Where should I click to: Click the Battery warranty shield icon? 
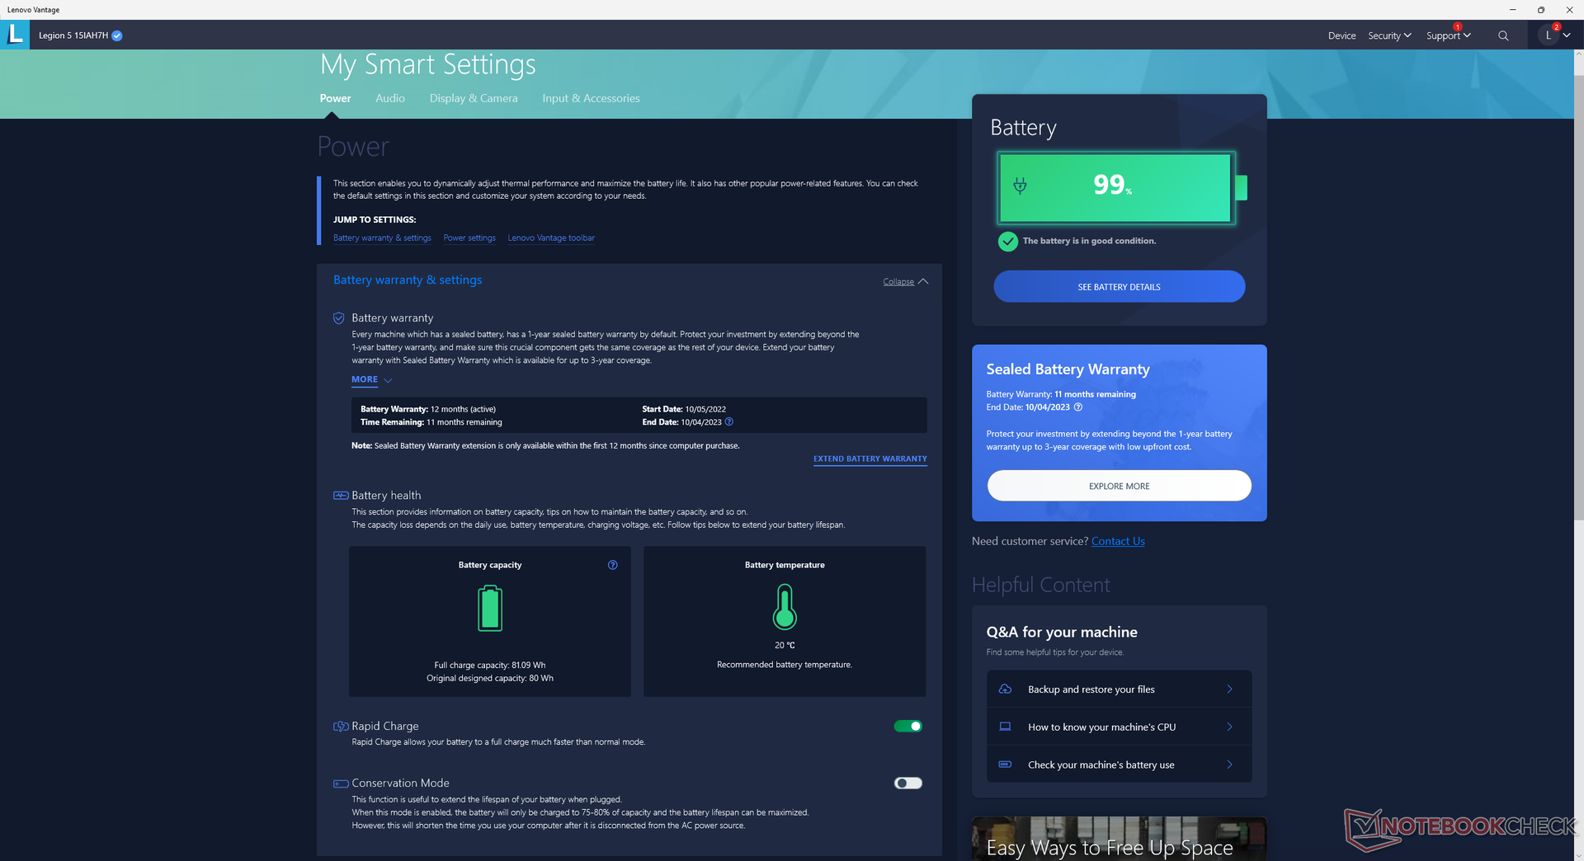(x=339, y=318)
